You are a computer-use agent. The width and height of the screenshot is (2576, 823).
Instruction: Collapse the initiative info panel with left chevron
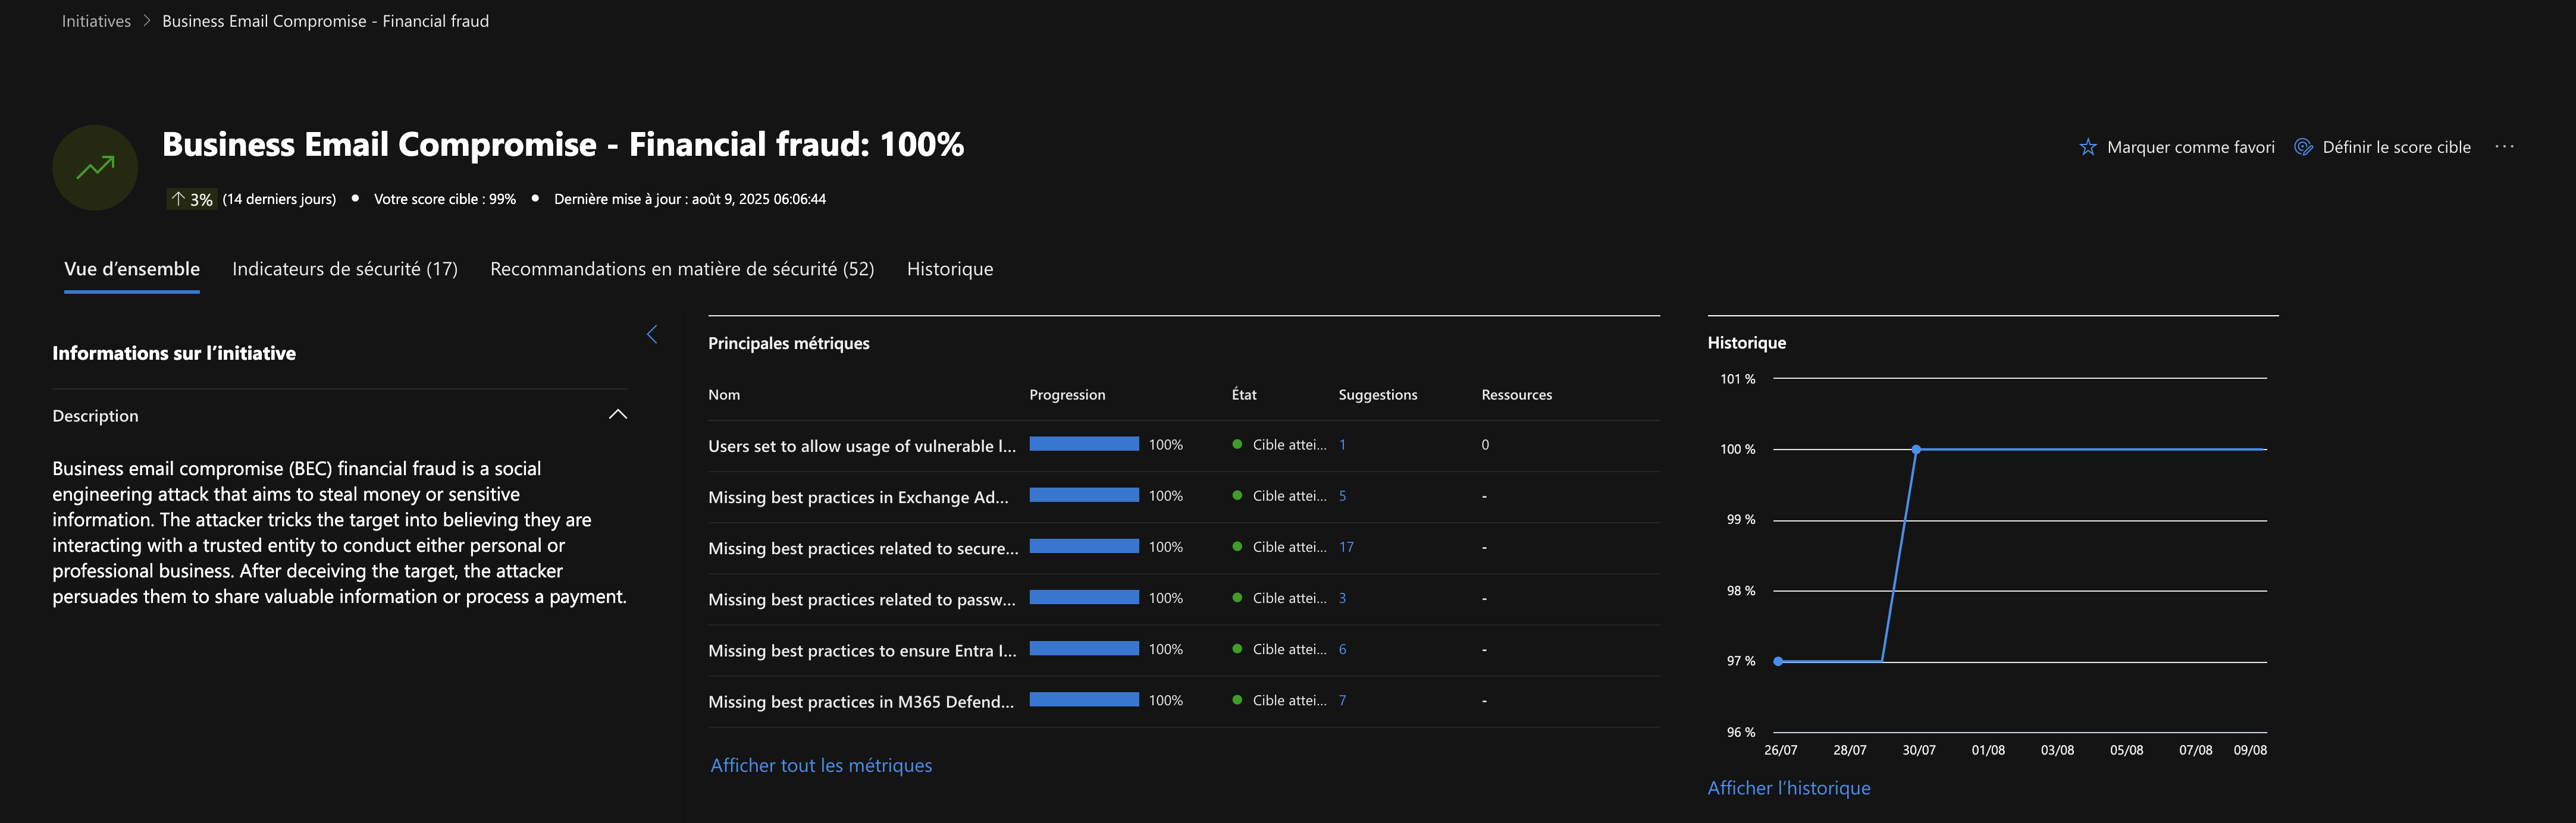(652, 334)
